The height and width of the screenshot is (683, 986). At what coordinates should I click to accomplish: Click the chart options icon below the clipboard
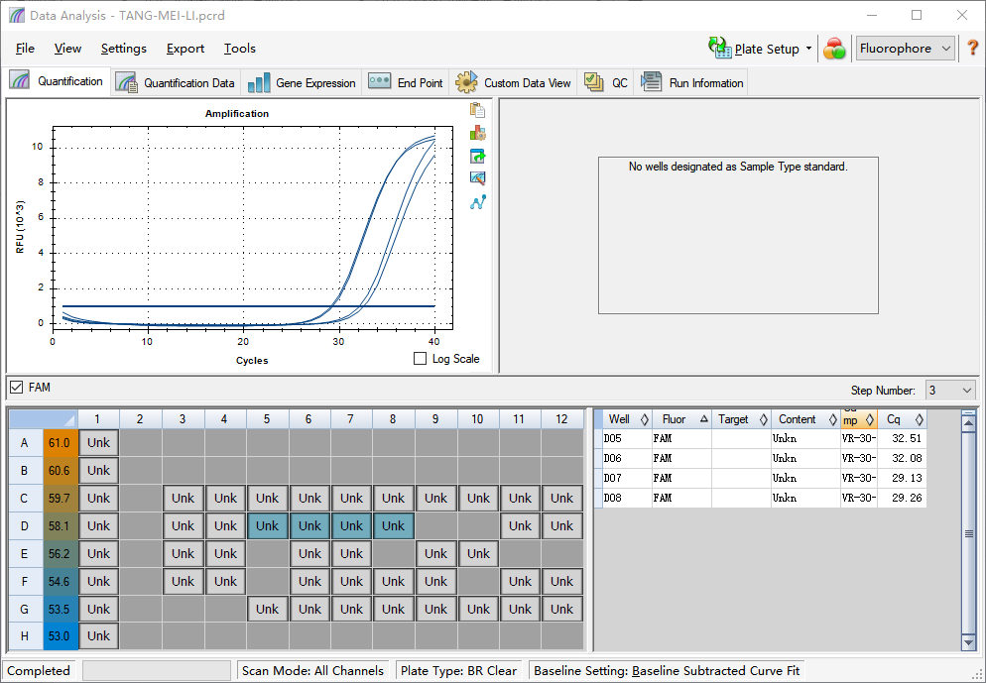click(477, 133)
